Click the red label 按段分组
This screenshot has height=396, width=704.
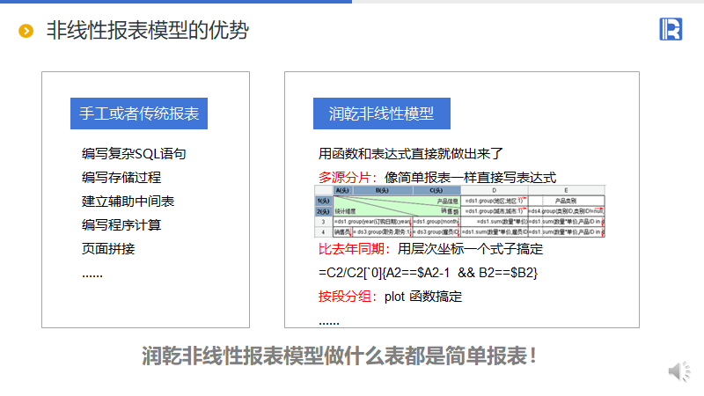tap(345, 297)
